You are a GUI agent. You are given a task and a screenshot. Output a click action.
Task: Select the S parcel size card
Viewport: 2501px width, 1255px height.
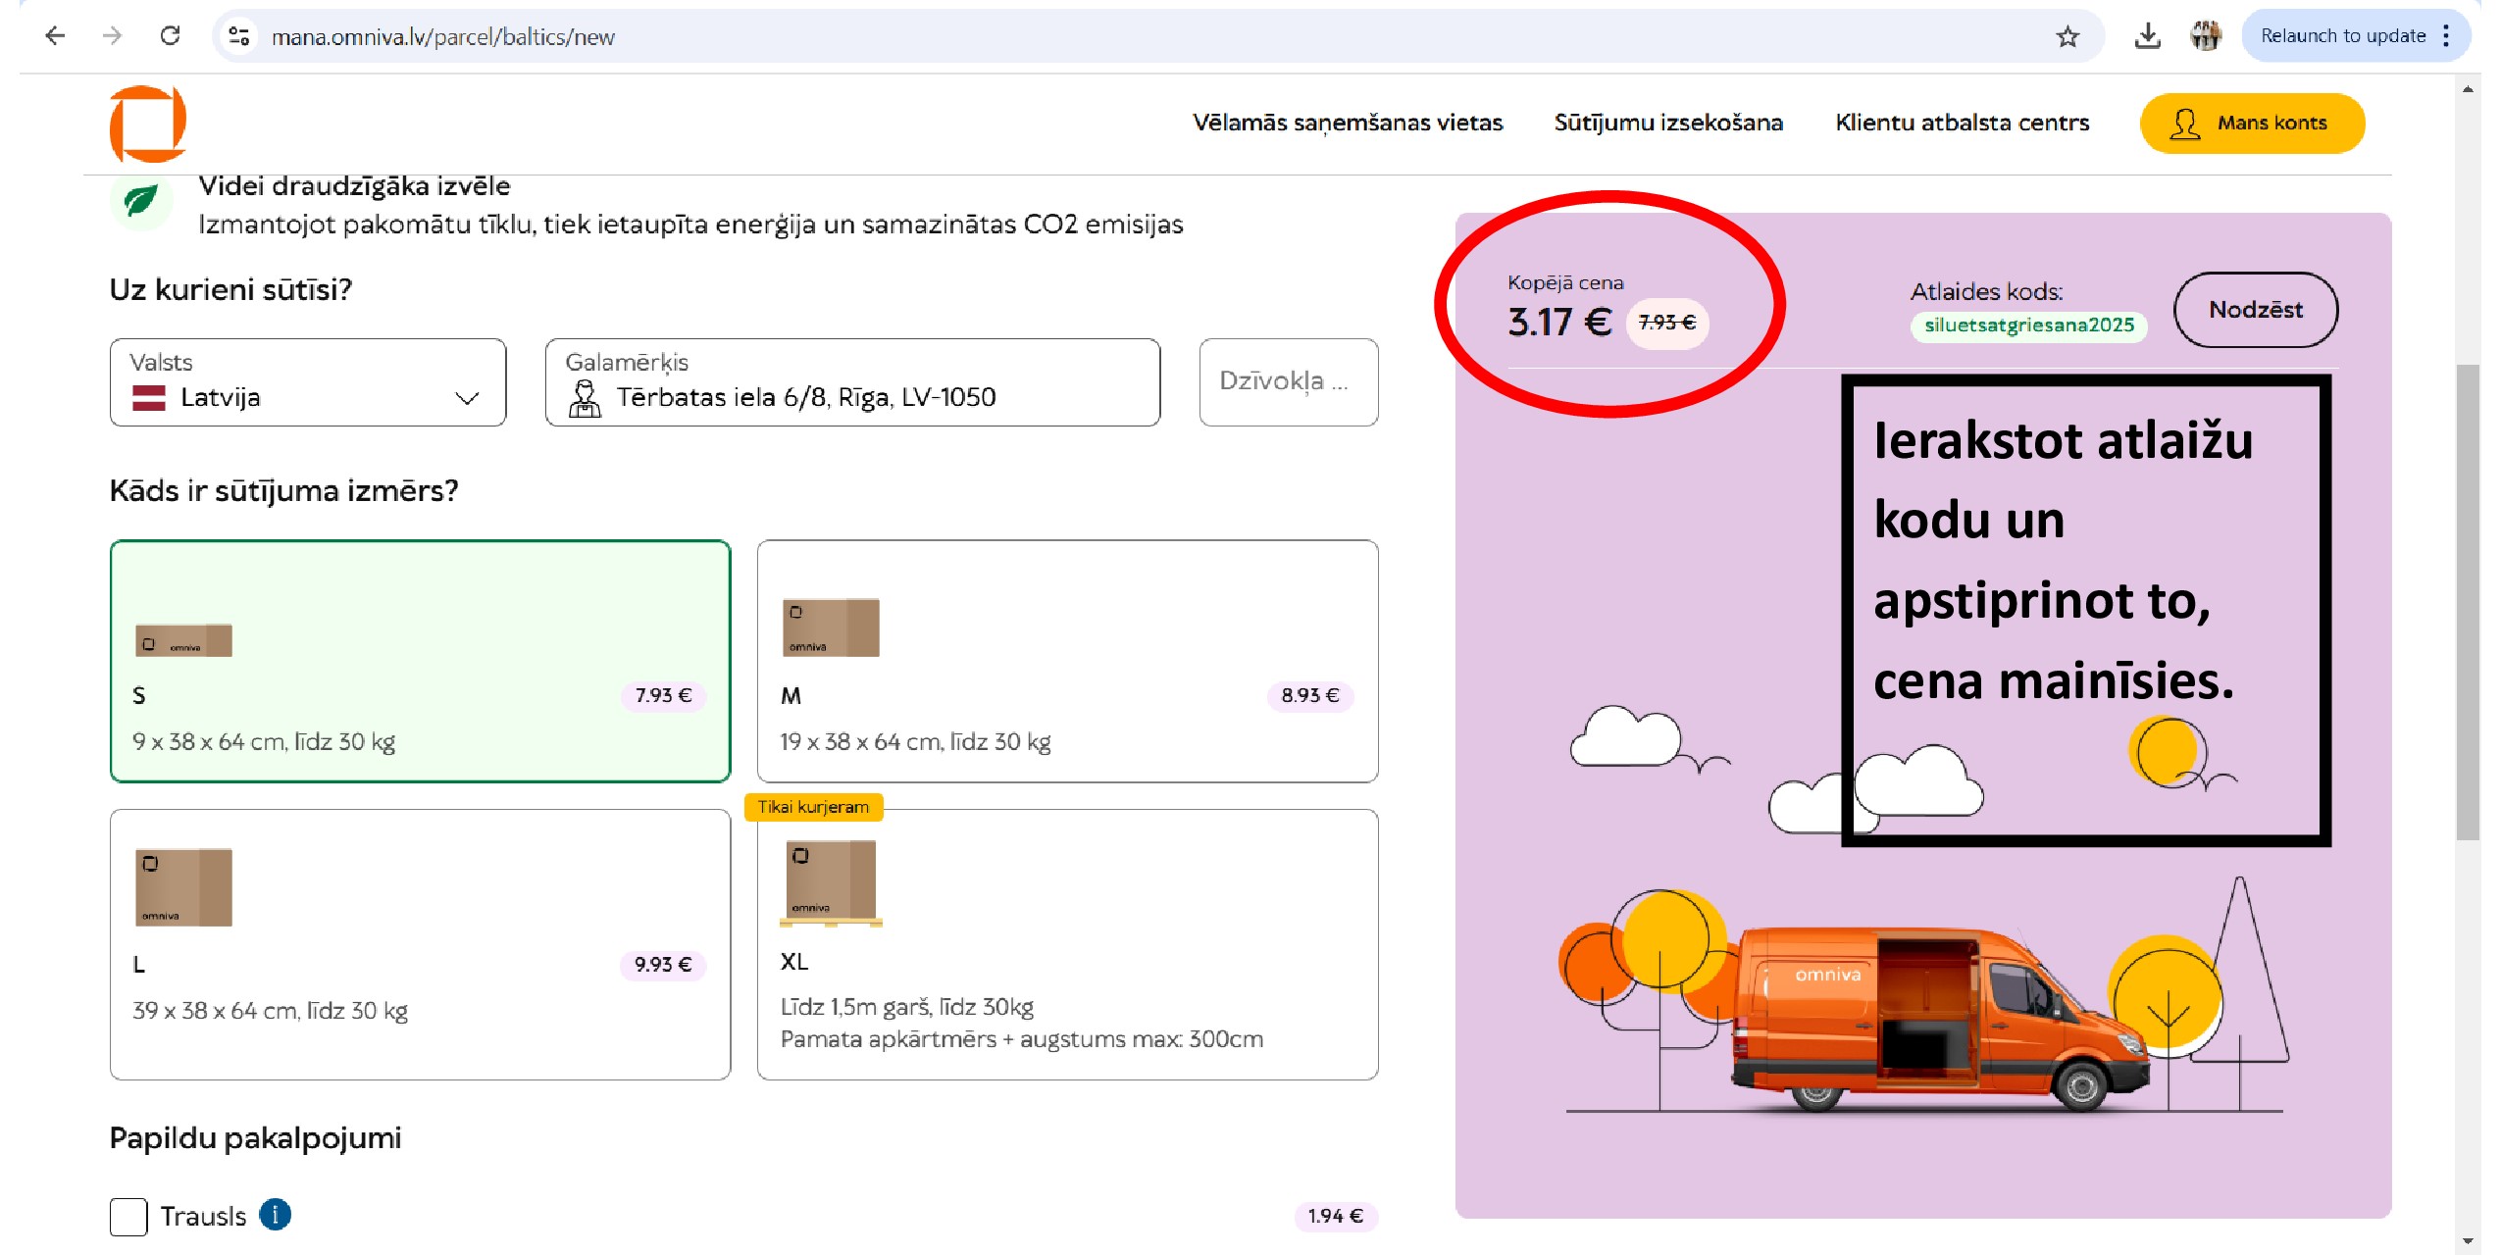click(420, 661)
